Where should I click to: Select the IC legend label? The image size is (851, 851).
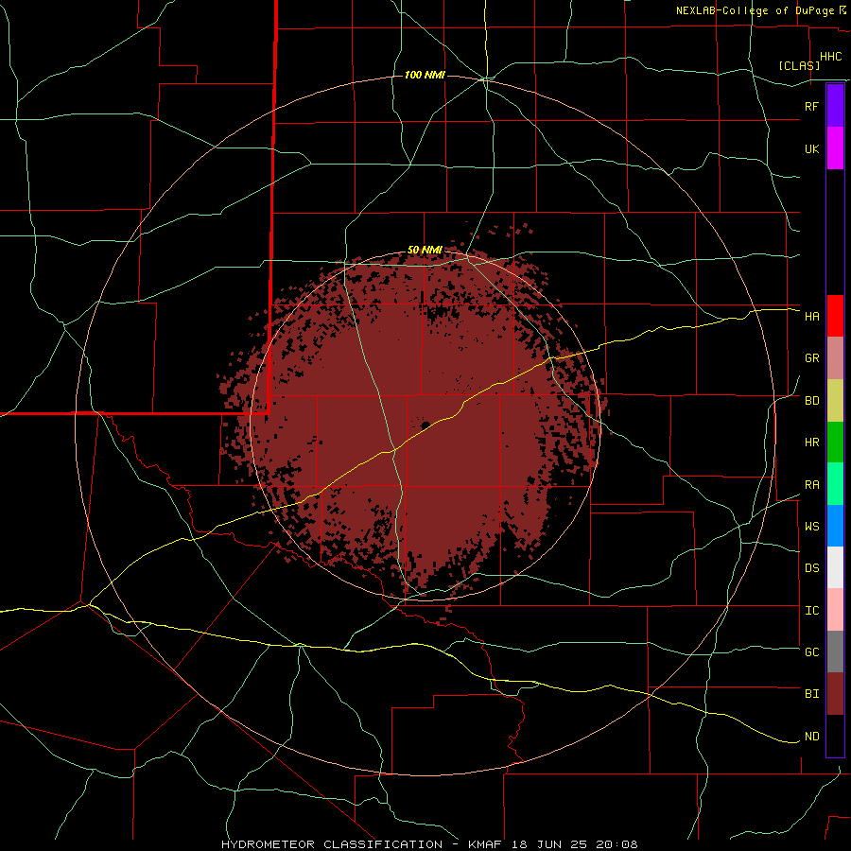tap(811, 611)
